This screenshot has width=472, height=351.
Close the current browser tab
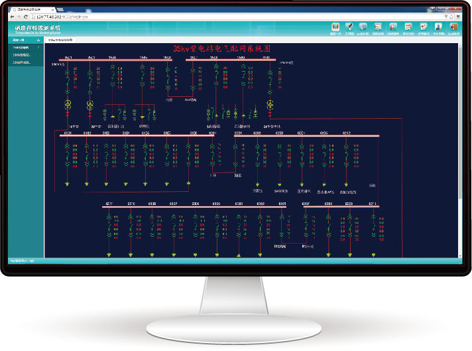pyautogui.click(x=52, y=10)
